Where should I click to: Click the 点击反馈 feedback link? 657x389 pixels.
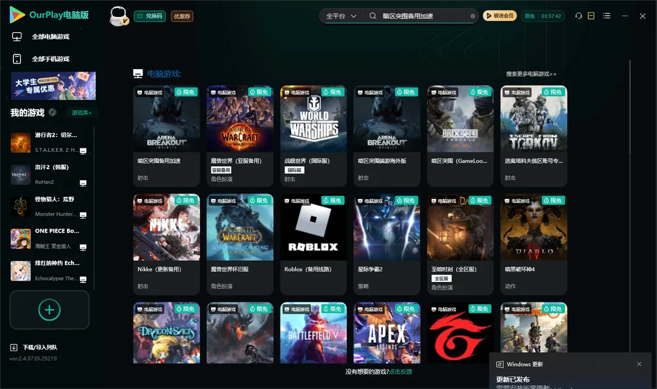401,371
